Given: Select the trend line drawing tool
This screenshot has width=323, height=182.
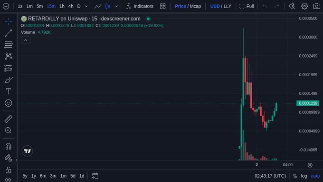Looking at the screenshot, I should click(9, 33).
